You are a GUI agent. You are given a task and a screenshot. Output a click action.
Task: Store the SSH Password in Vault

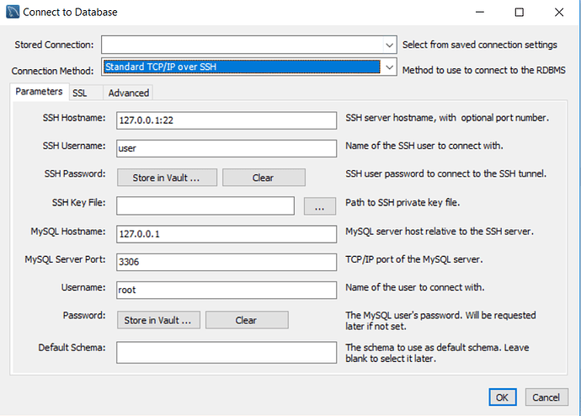[x=167, y=178]
